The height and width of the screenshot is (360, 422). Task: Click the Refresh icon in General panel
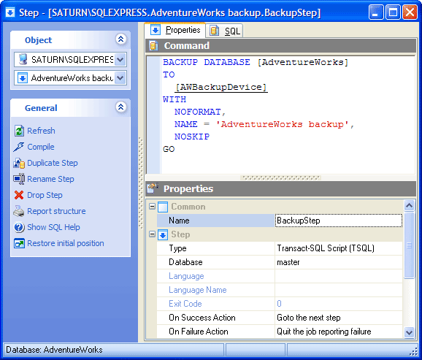19,131
